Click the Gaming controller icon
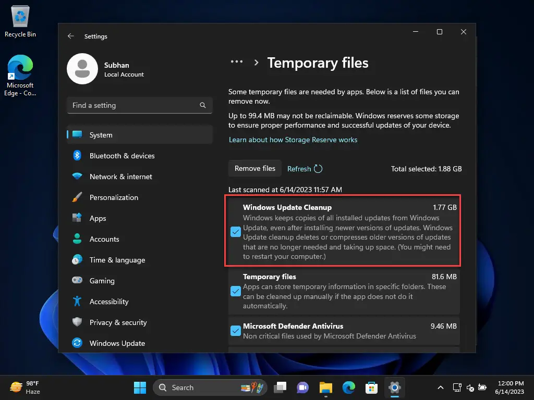The width and height of the screenshot is (534, 400). pyautogui.click(x=77, y=280)
